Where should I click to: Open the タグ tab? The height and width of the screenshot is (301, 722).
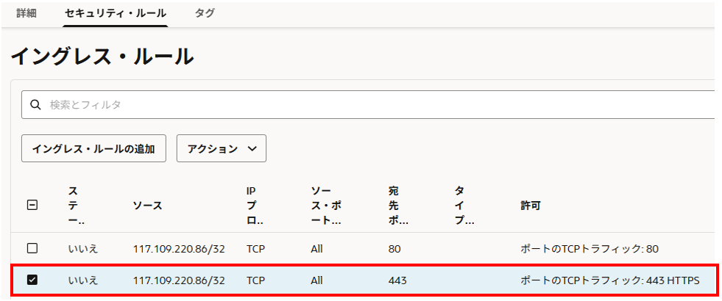pos(205,13)
